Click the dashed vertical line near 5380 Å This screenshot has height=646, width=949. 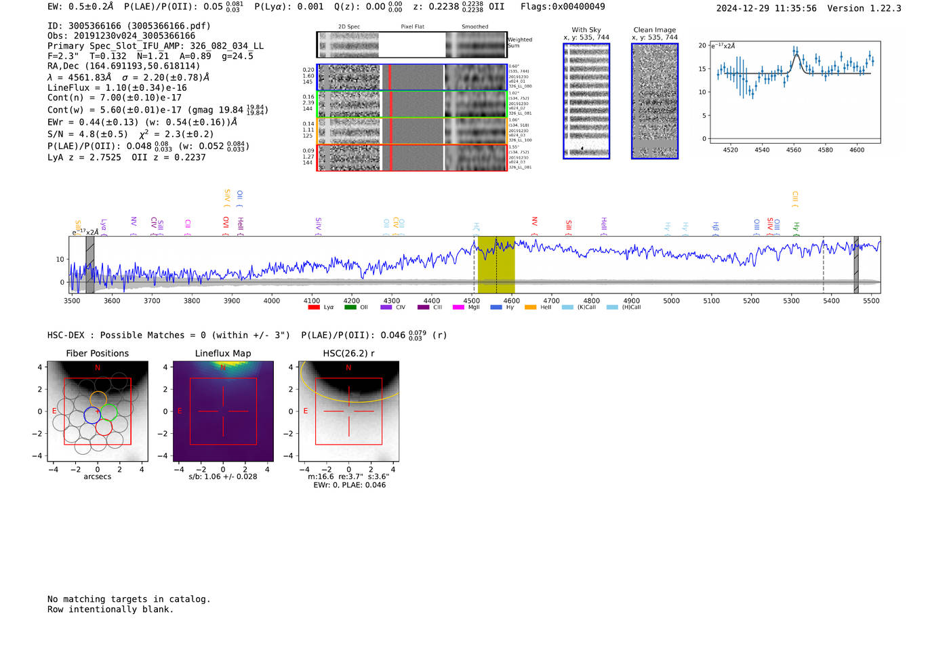[x=824, y=264]
